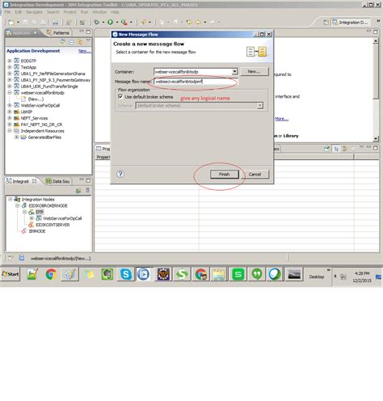Click the New wizard toolbar icon
The width and height of the screenshot is (383, 401).
tap(11, 23)
